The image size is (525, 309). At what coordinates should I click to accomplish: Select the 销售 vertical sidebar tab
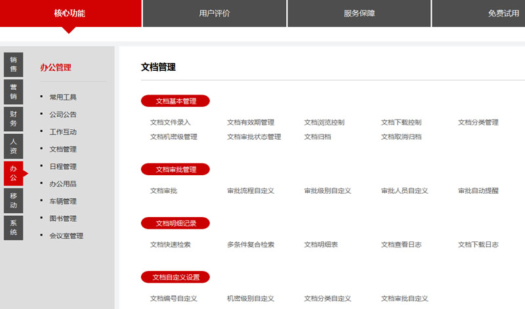(x=13, y=64)
